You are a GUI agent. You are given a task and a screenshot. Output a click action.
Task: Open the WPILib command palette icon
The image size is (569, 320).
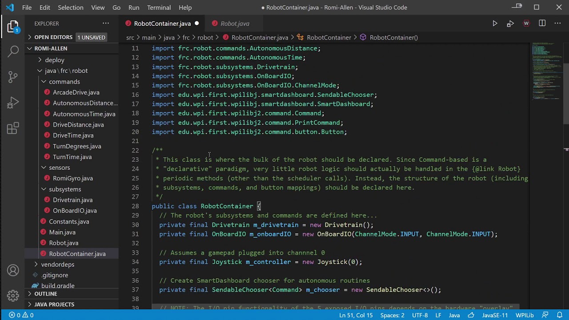(x=526, y=24)
